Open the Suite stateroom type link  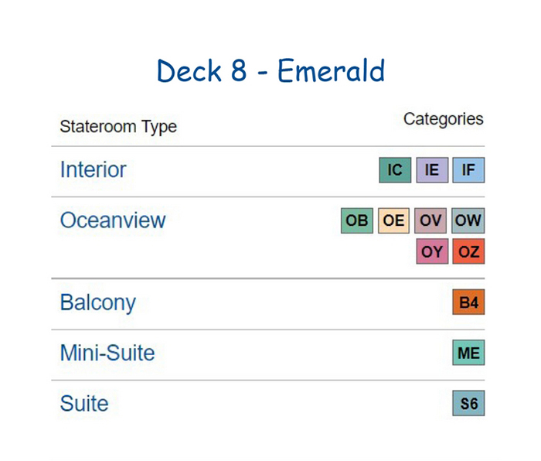84,403
